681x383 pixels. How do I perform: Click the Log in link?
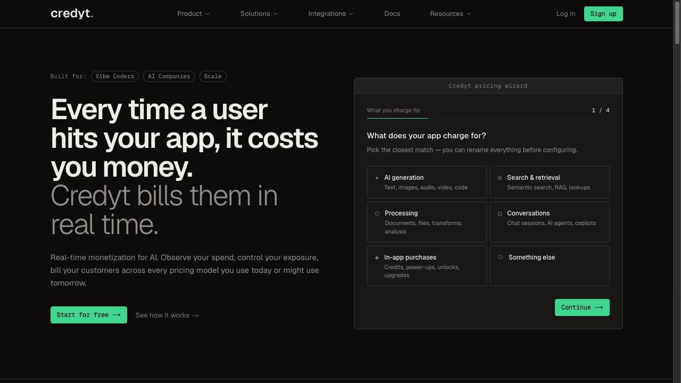point(566,14)
